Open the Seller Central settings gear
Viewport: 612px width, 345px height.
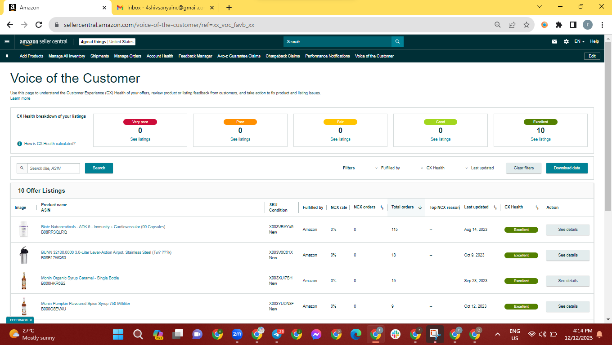tap(566, 41)
